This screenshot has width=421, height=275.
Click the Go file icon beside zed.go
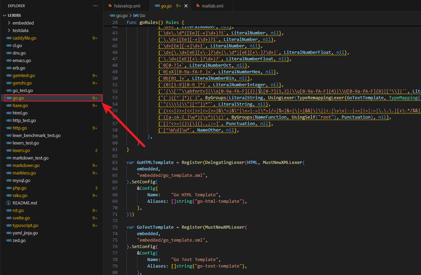[x=9, y=240]
